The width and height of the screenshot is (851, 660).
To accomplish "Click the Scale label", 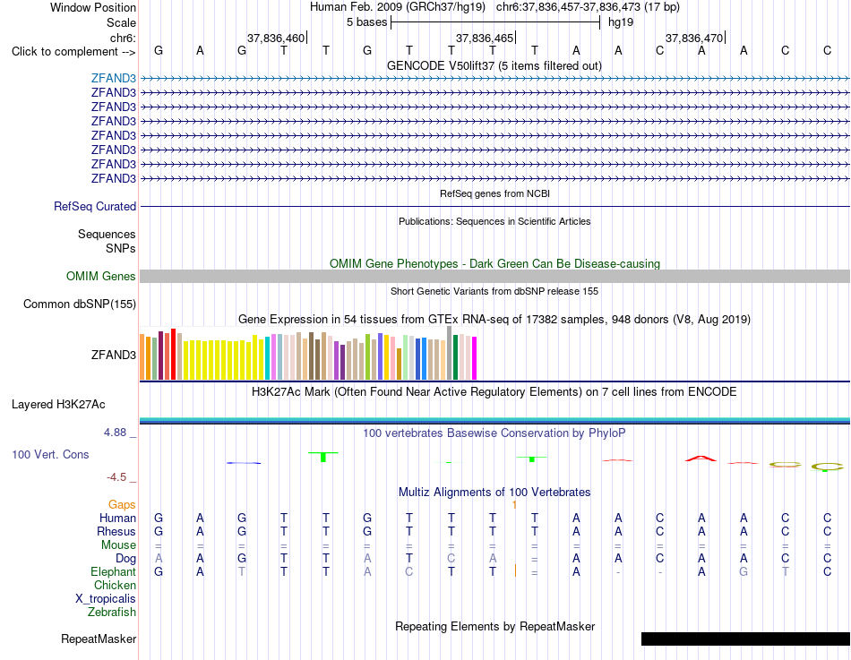I will (x=122, y=22).
